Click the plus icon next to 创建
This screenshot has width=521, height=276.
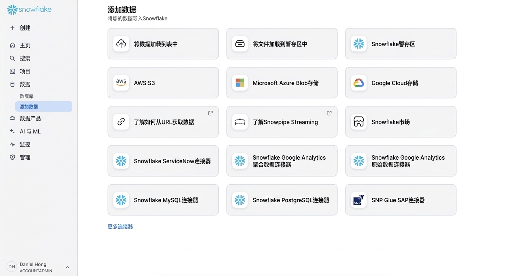pyautogui.click(x=13, y=28)
